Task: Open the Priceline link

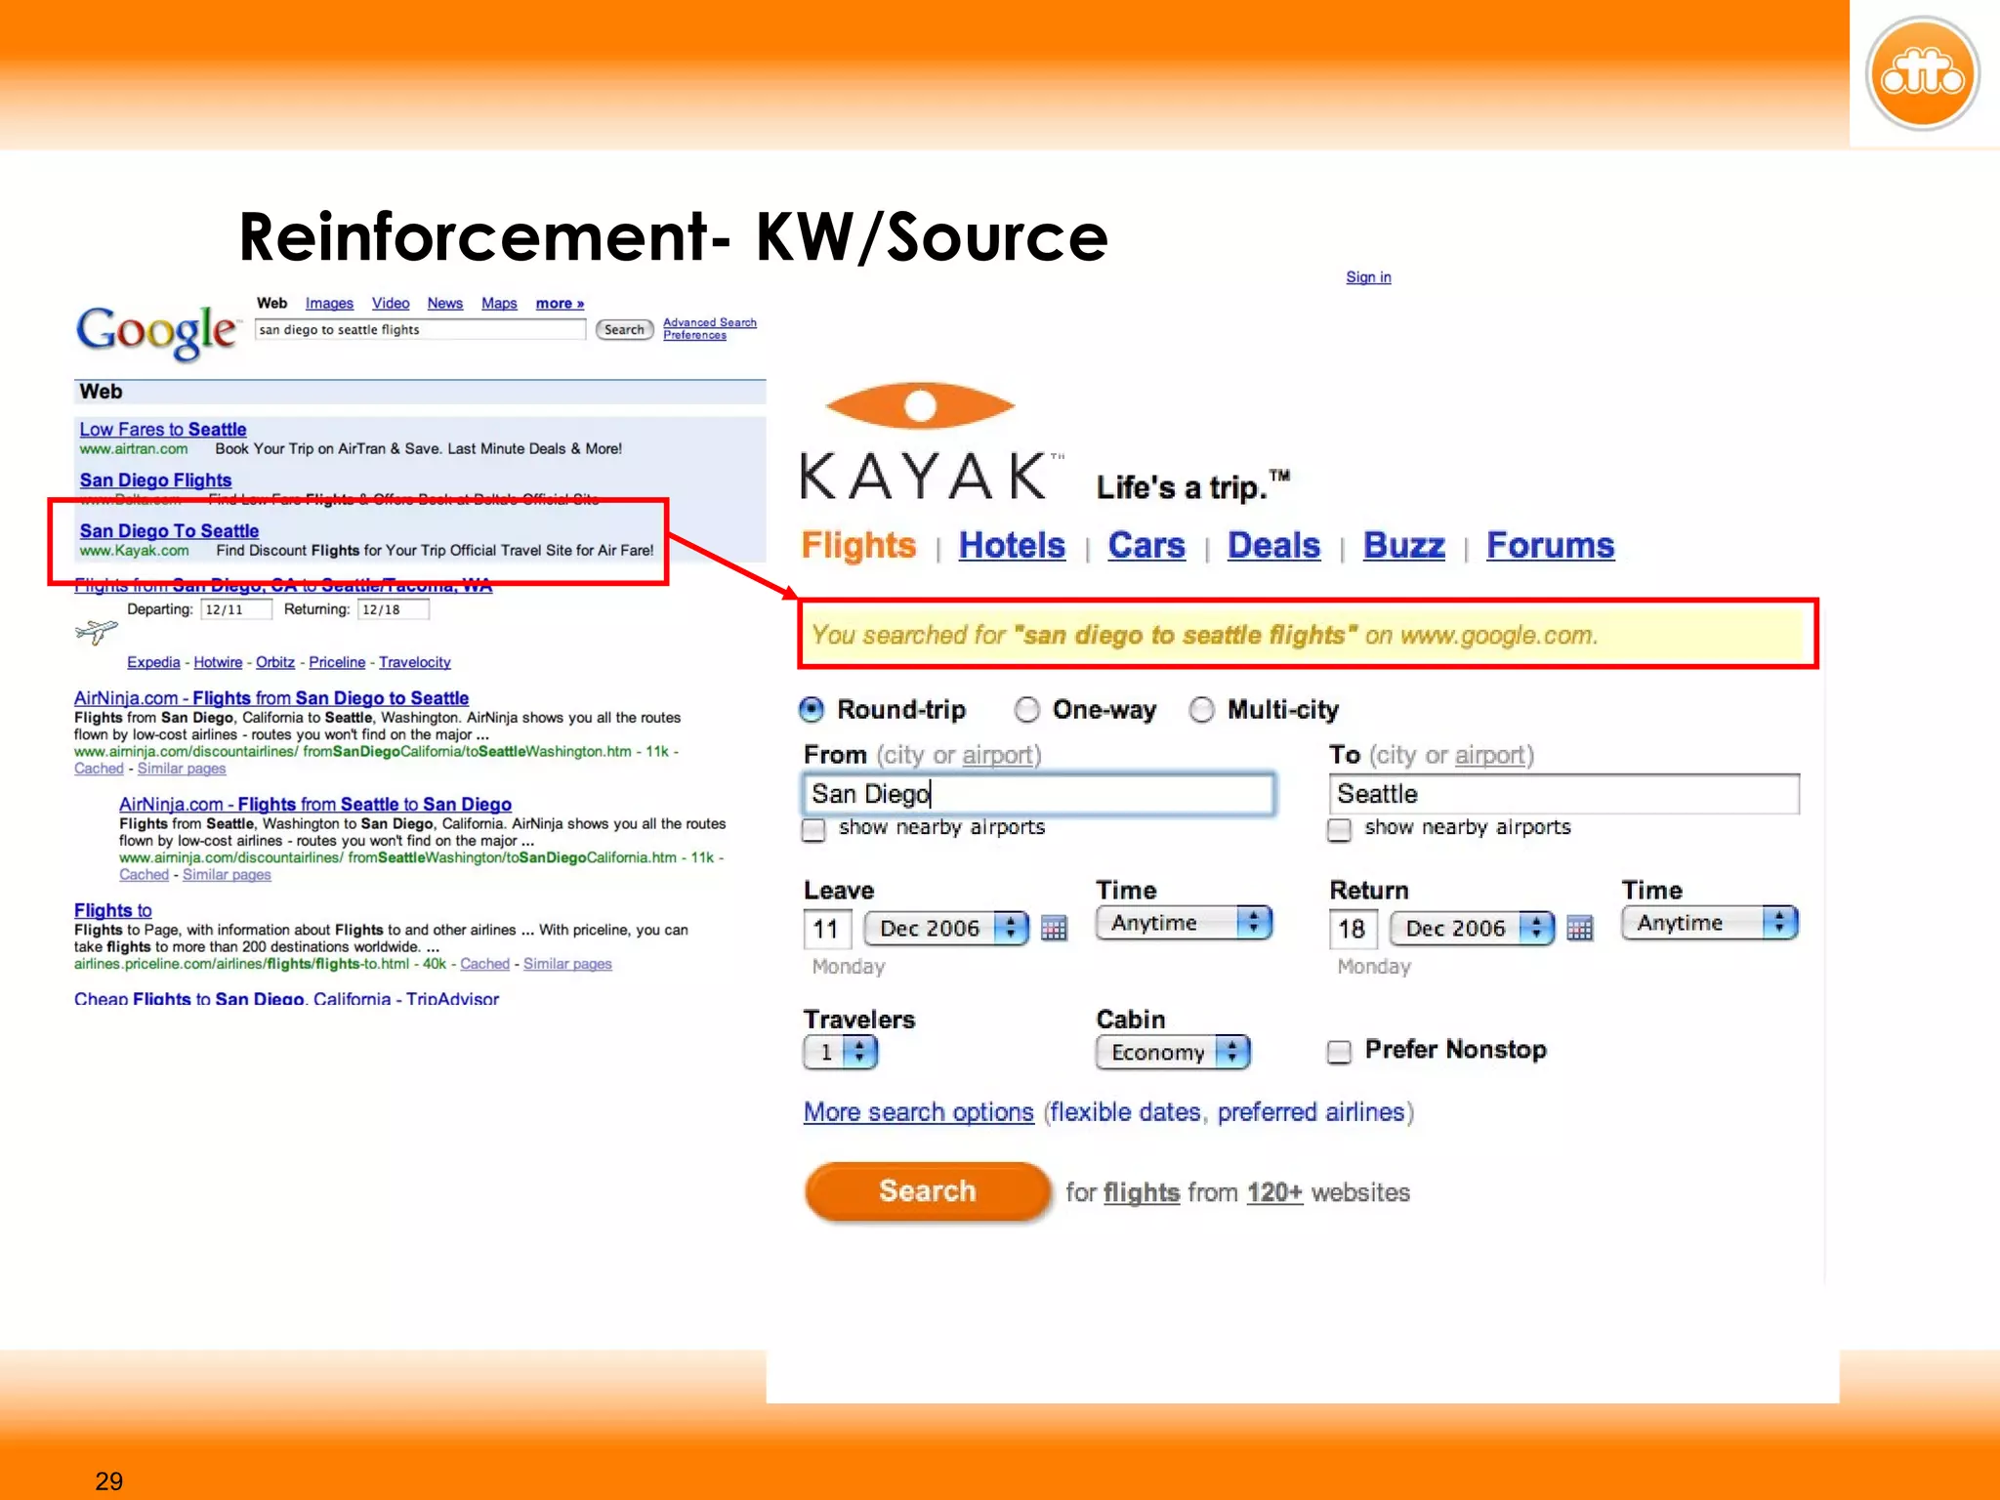Action: [x=337, y=662]
